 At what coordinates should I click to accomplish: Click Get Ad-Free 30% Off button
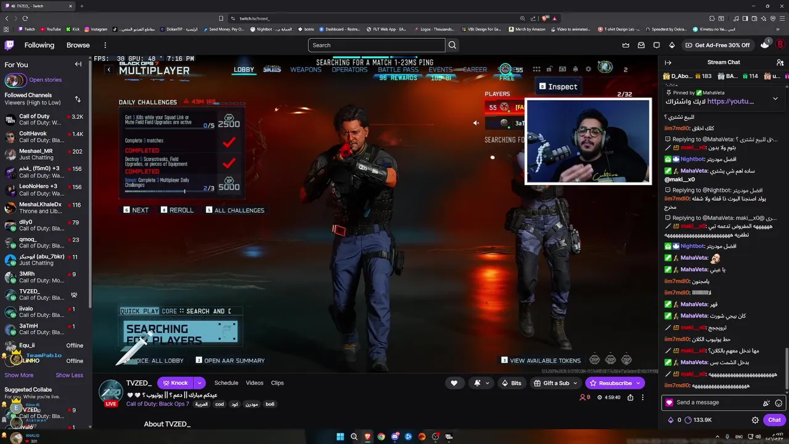point(717,45)
